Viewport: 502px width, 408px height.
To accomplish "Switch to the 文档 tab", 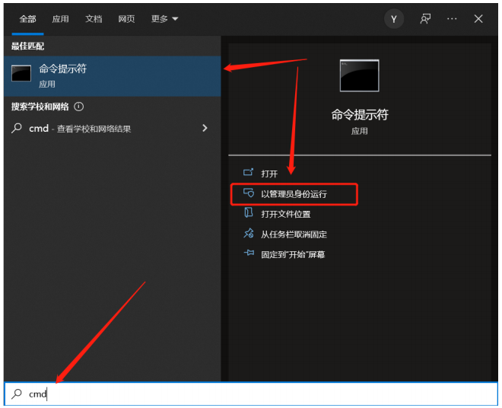I will click(94, 19).
